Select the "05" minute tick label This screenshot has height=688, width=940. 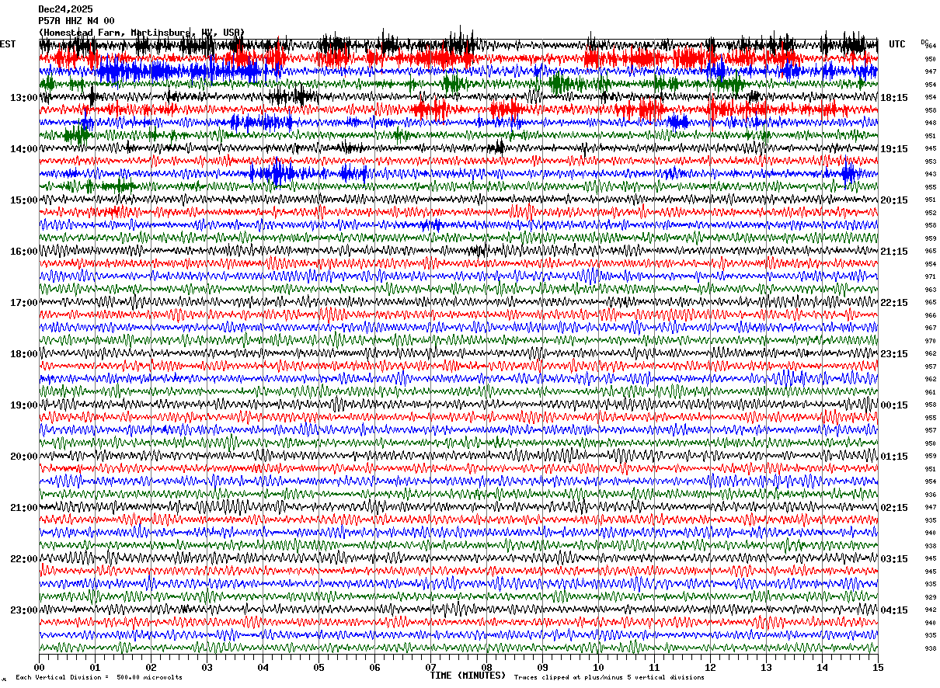[x=319, y=667]
